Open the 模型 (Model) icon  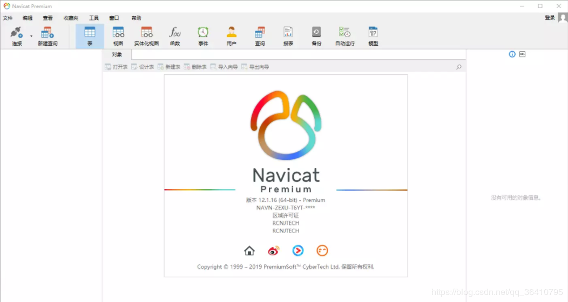tap(373, 36)
